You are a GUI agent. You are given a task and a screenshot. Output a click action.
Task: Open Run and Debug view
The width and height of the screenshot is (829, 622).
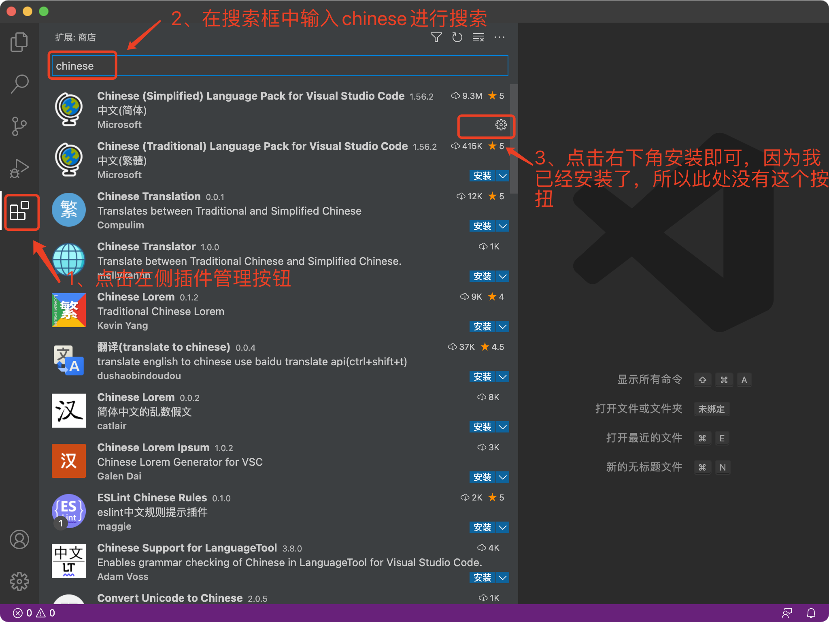click(x=19, y=168)
